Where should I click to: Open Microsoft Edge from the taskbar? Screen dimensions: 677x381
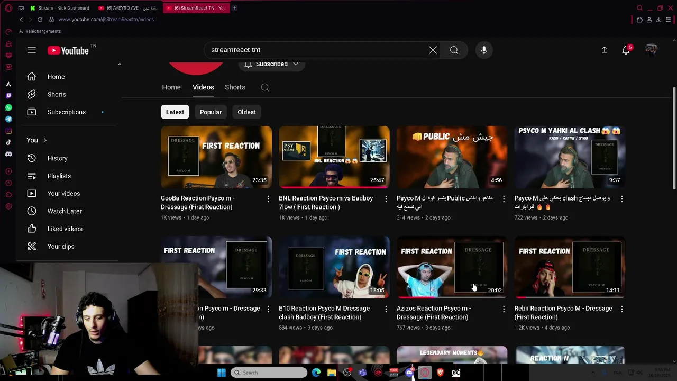(x=316, y=373)
